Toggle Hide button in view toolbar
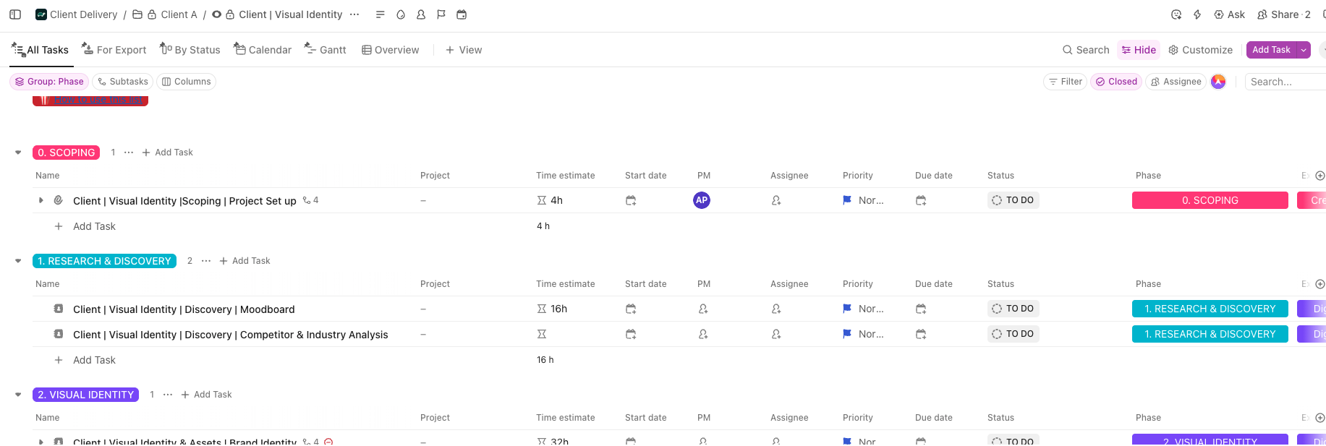The height and width of the screenshot is (446, 1326). click(1139, 50)
